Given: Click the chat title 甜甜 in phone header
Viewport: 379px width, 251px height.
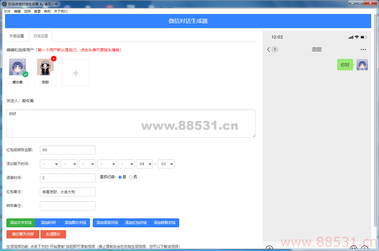Looking at the screenshot, I should (317, 49).
